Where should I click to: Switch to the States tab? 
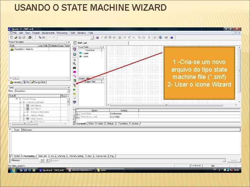(x=91, y=124)
